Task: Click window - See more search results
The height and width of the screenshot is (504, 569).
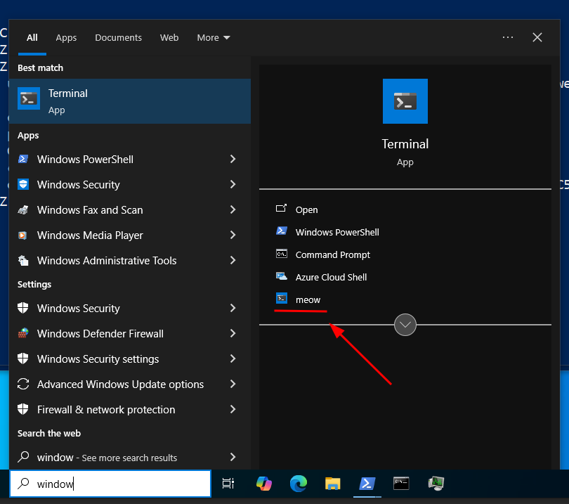Action: tap(130, 457)
